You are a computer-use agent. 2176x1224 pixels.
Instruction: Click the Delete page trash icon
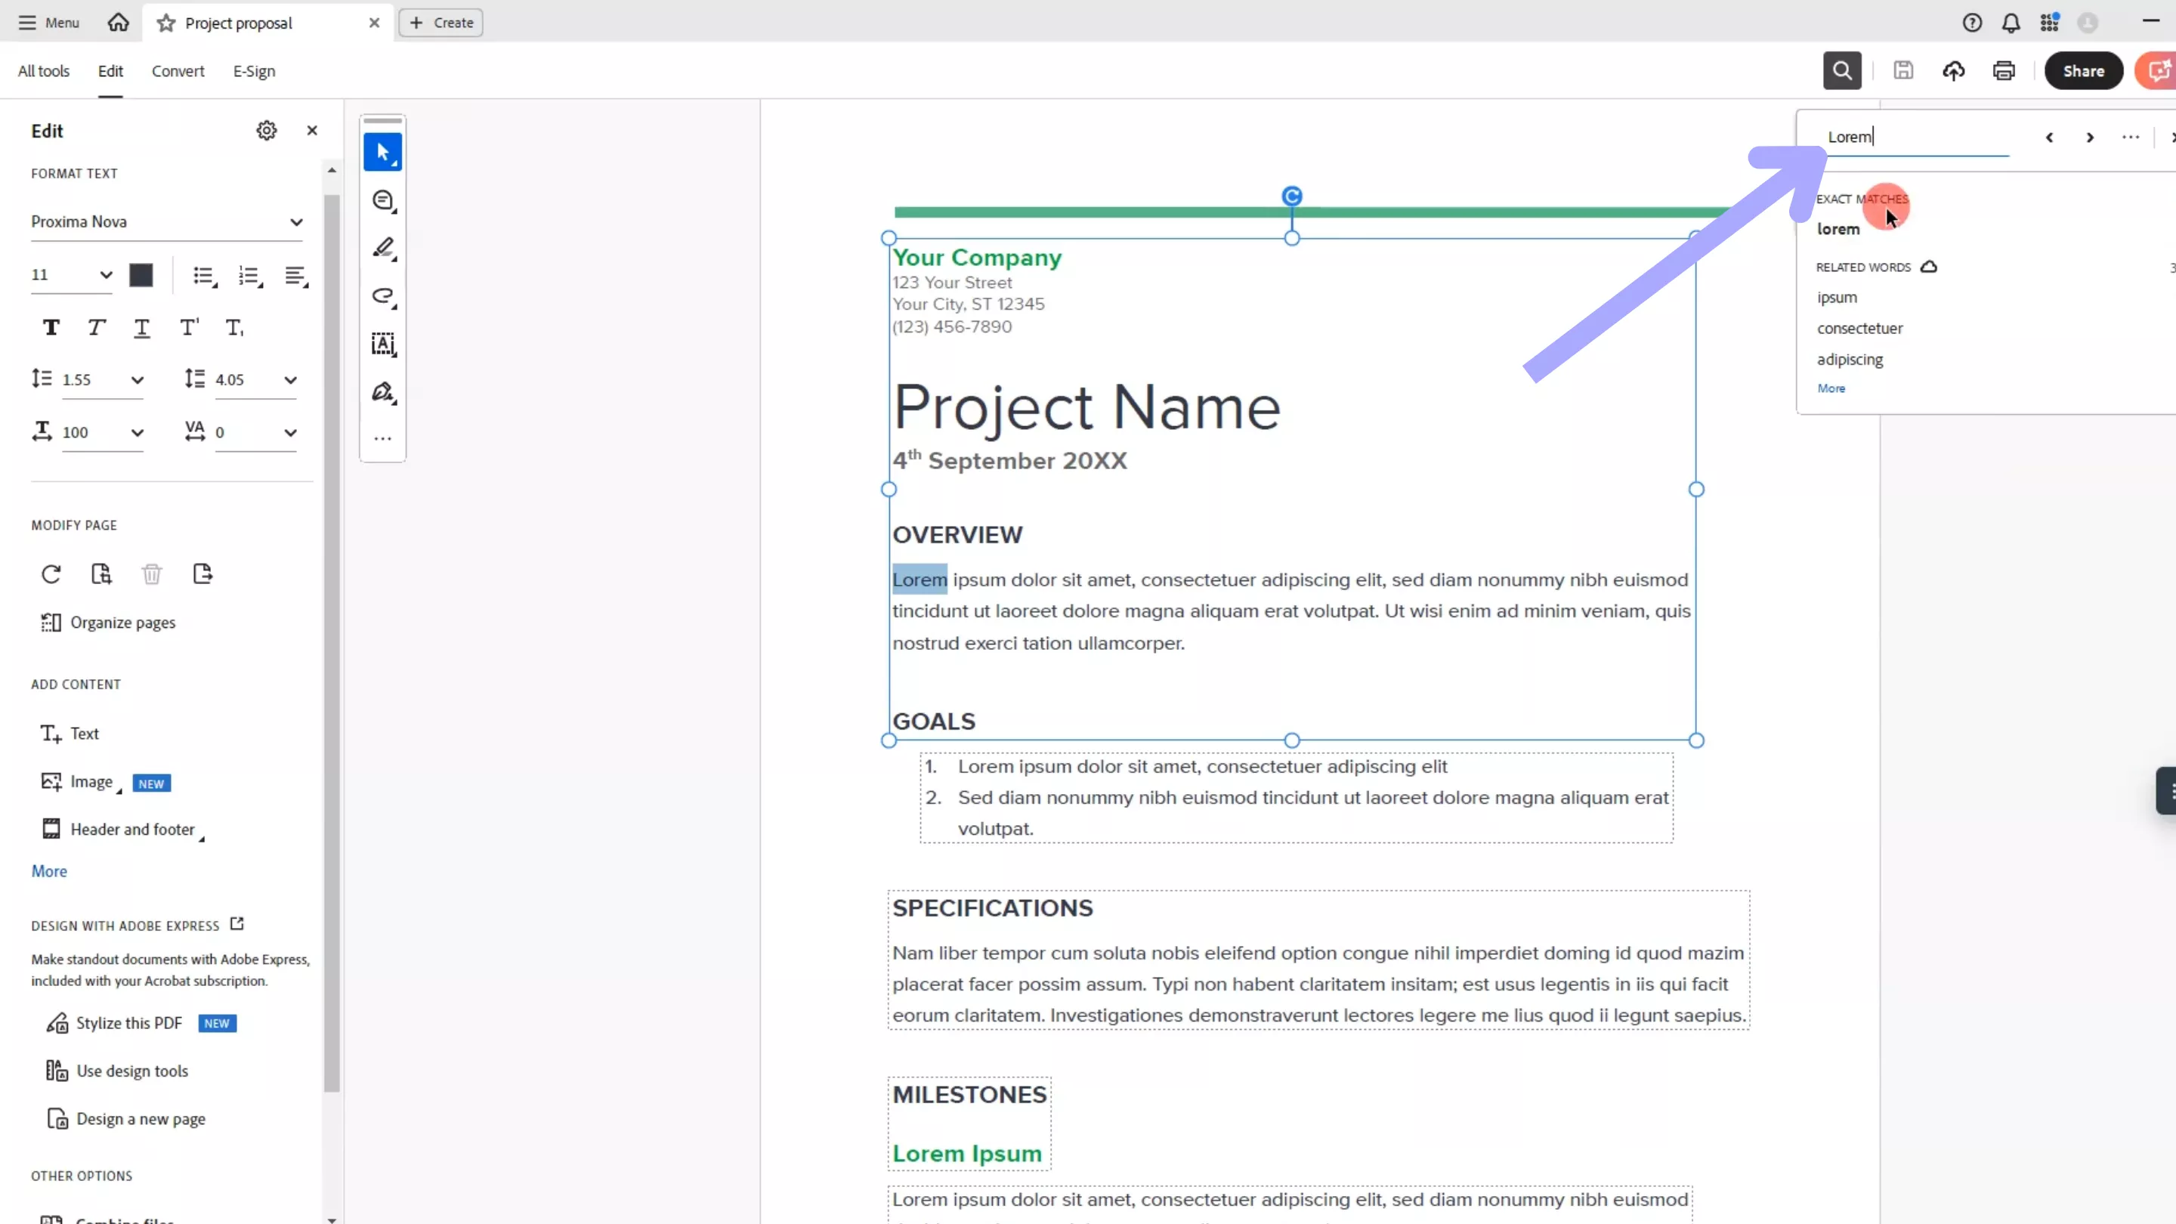point(152,574)
